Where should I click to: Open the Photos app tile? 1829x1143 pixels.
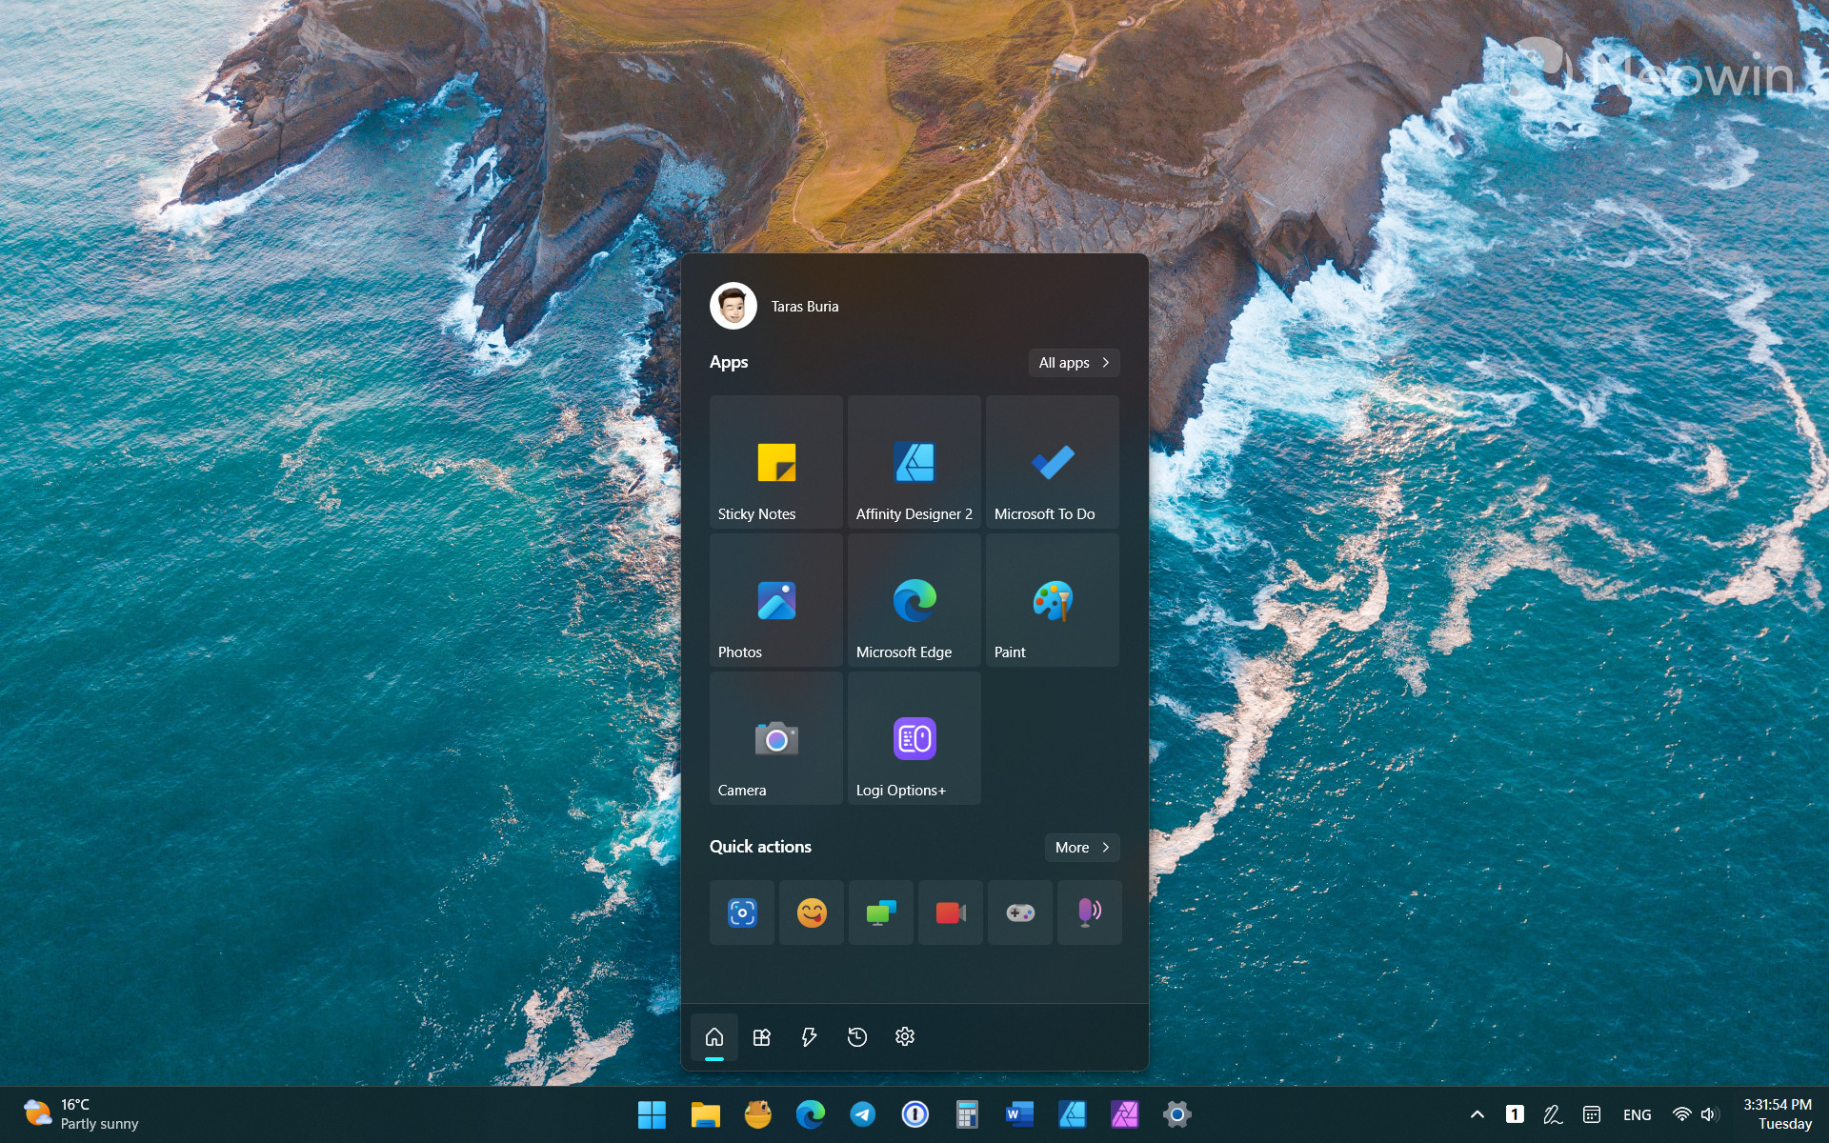click(x=775, y=600)
